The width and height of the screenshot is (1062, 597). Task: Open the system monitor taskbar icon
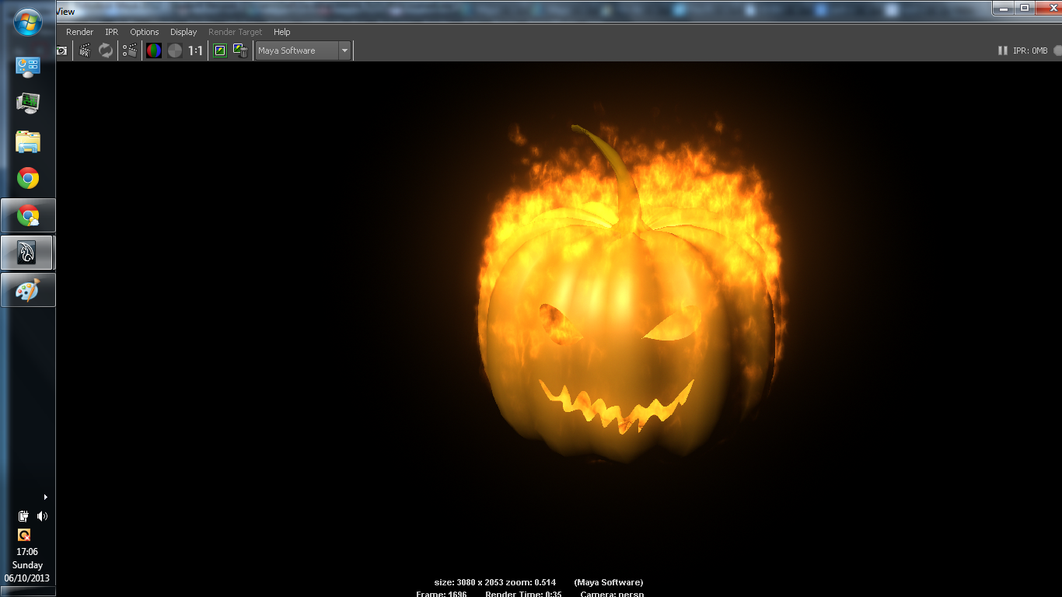[x=28, y=103]
